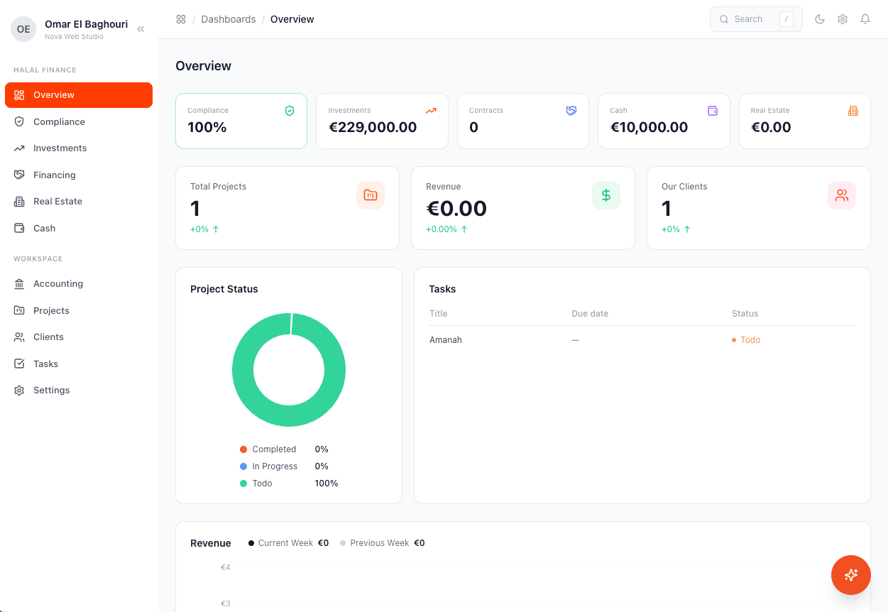Open notifications via the bell icon
The height and width of the screenshot is (612, 888).
[x=865, y=19]
